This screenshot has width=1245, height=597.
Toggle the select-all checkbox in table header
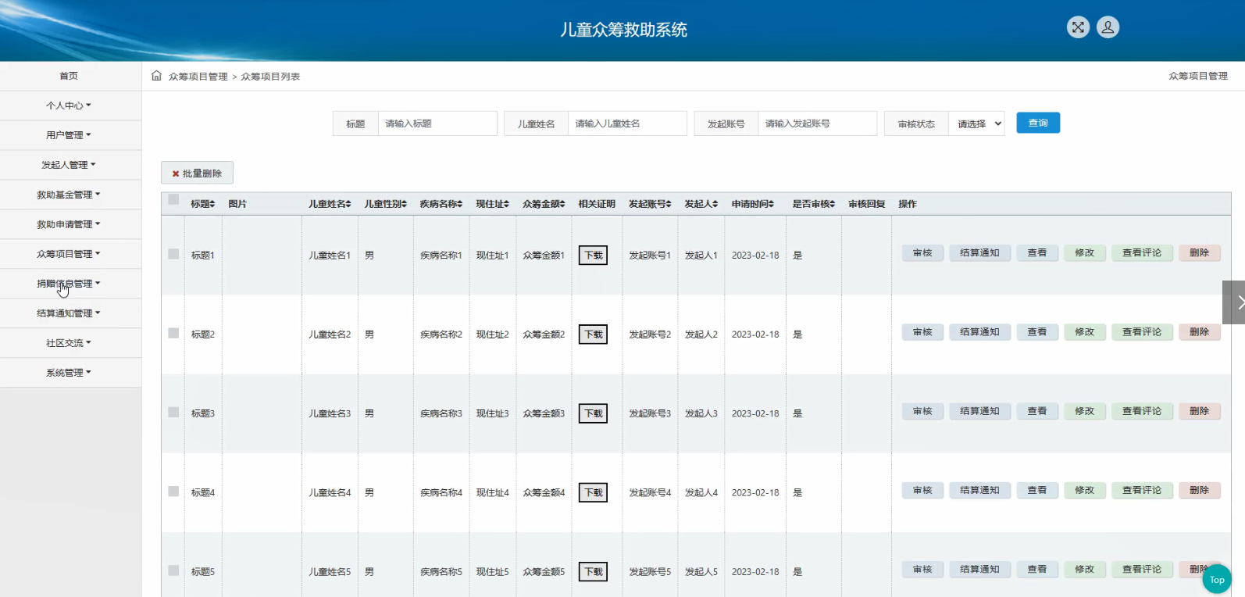pos(173,199)
